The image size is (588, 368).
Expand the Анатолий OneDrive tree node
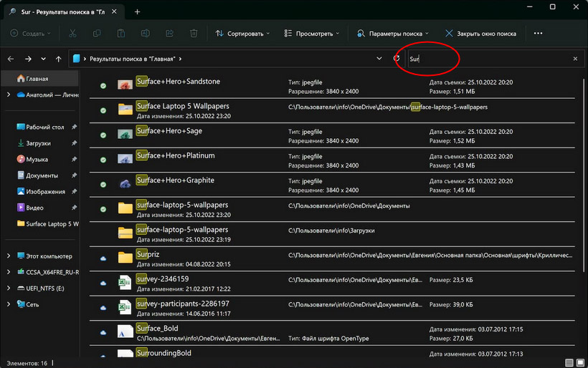9,95
